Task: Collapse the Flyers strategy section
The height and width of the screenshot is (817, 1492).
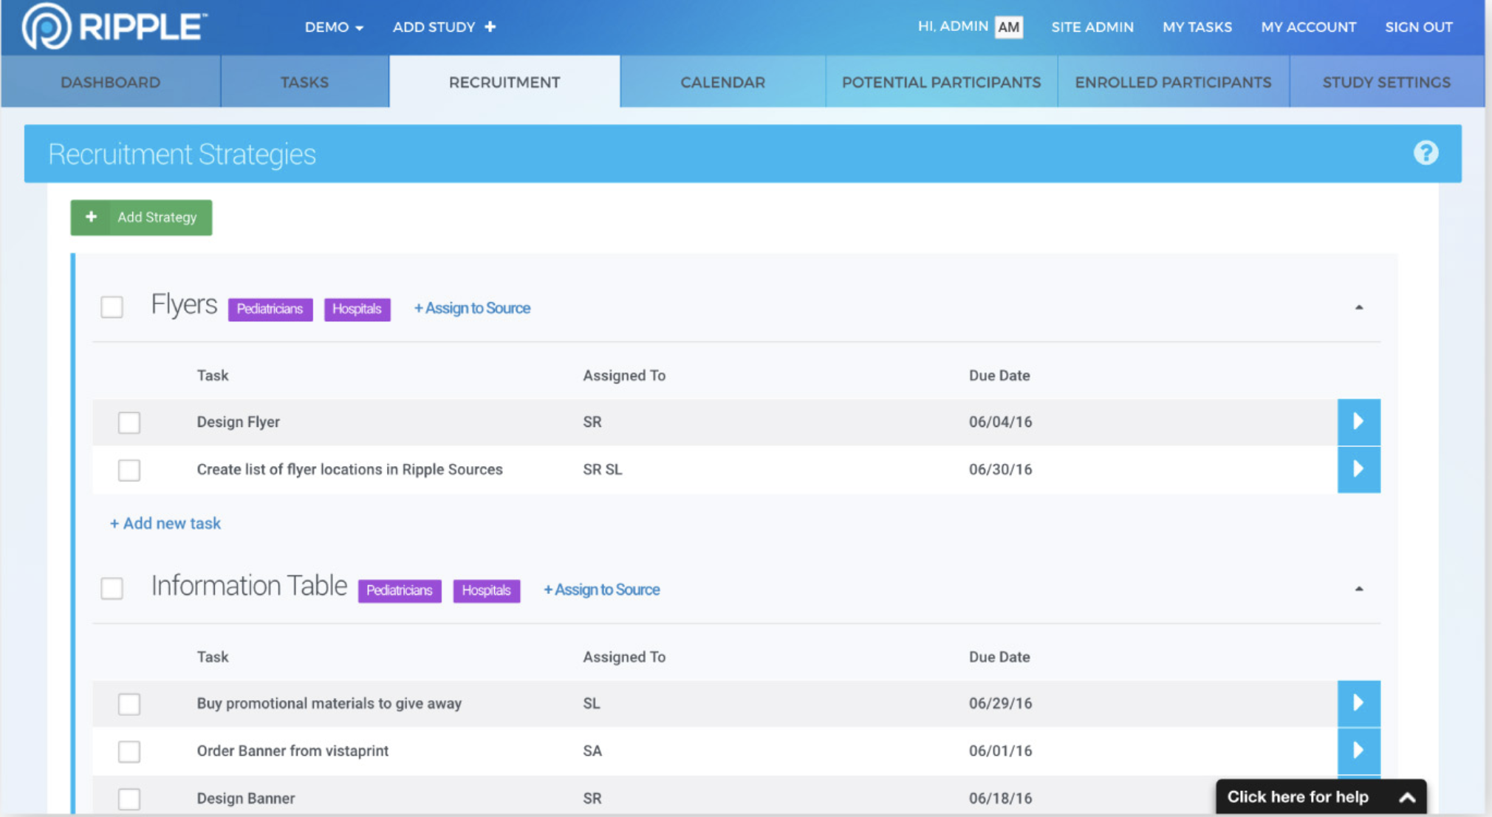Action: 1358,307
